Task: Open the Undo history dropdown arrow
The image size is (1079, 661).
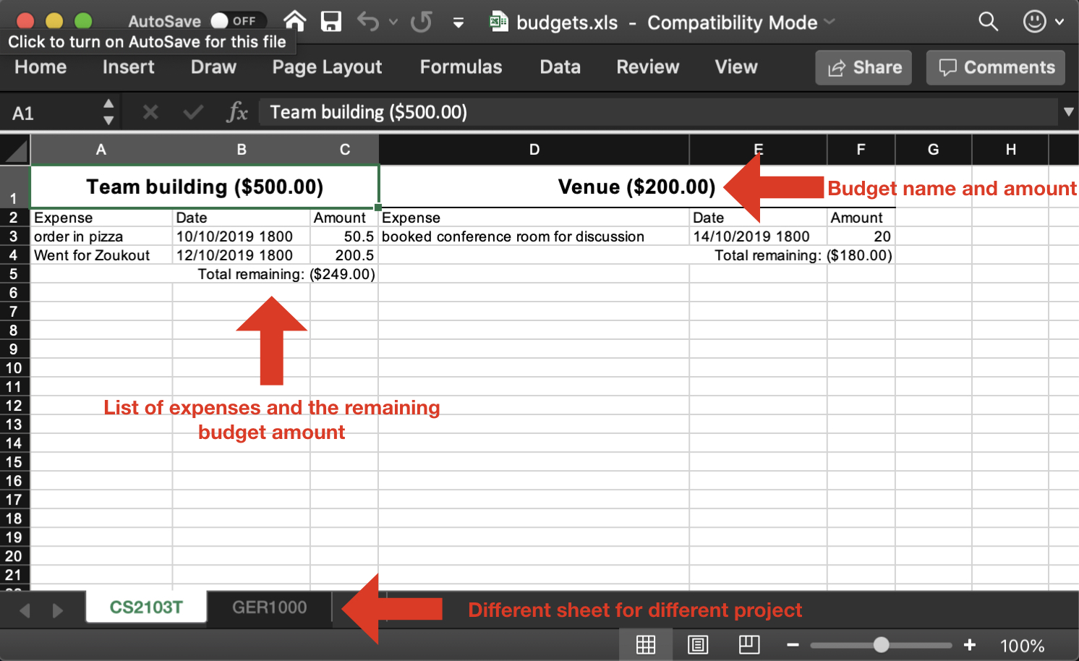Action: pos(393,22)
